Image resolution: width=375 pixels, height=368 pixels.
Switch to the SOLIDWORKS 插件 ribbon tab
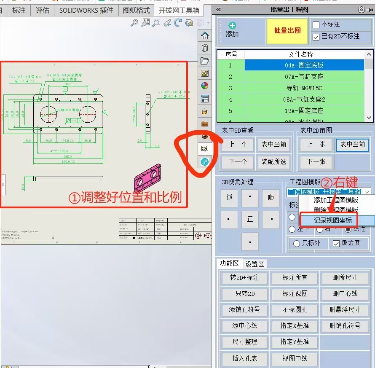(x=86, y=10)
